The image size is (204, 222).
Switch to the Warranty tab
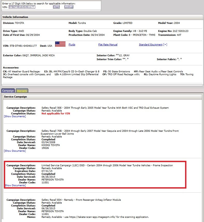click(22, 91)
